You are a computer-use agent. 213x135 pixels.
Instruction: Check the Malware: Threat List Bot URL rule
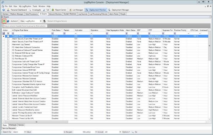(8, 119)
